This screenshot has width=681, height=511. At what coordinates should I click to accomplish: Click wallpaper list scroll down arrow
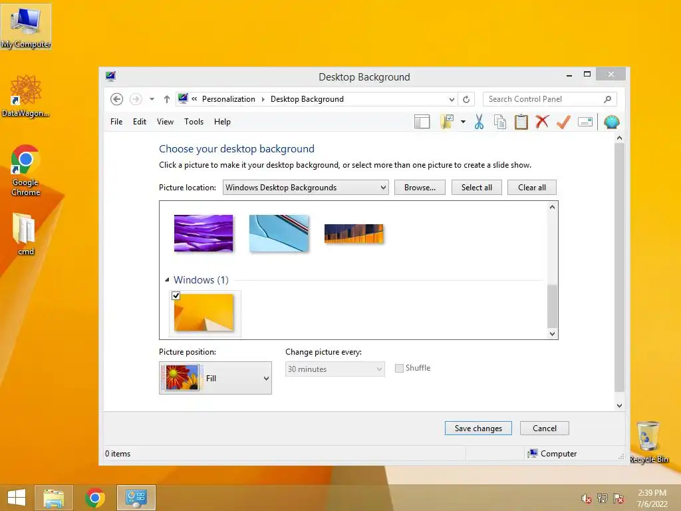[552, 334]
